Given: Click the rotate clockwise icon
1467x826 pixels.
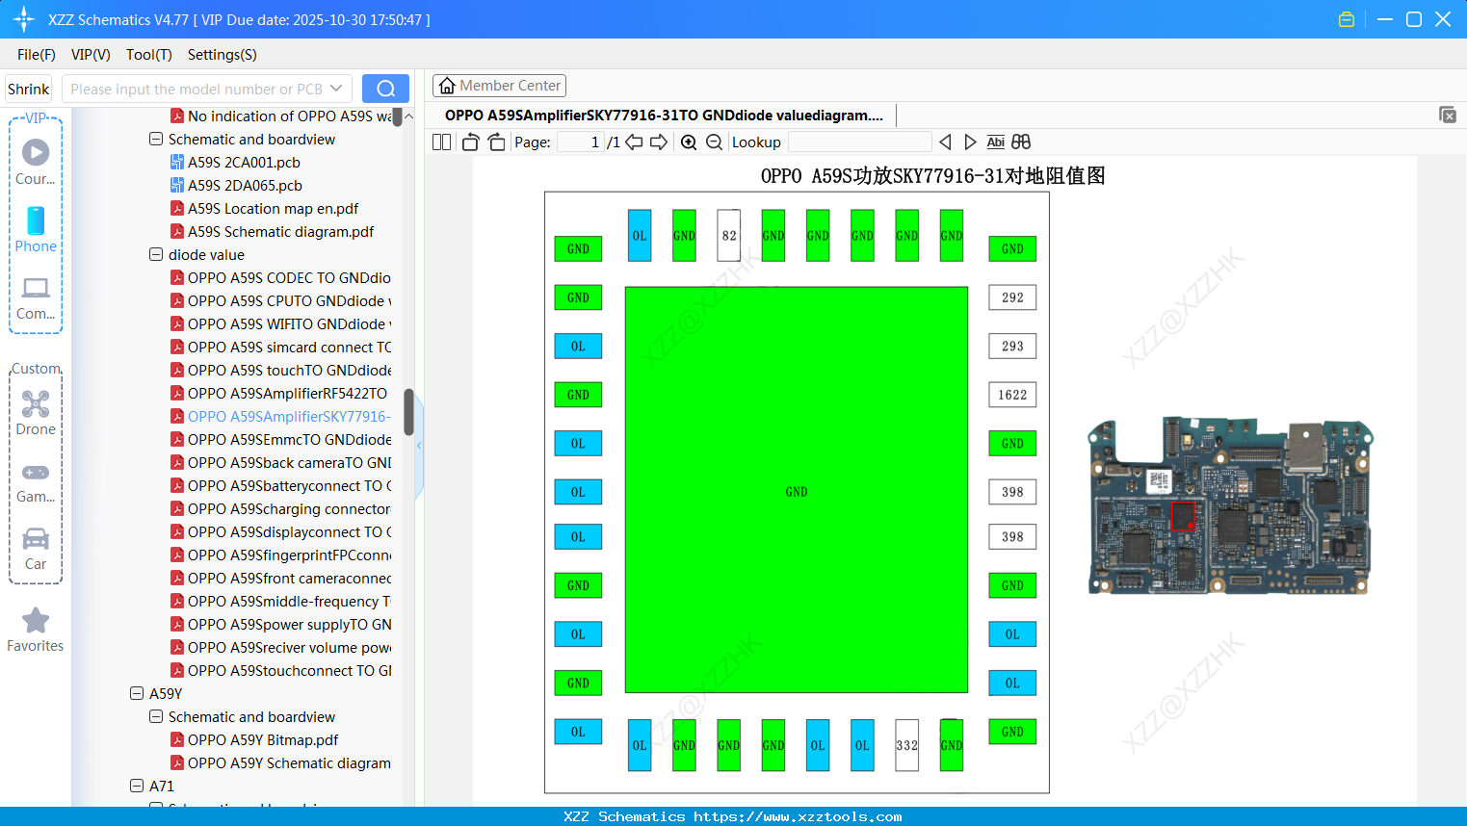Looking at the screenshot, I should tap(496, 142).
